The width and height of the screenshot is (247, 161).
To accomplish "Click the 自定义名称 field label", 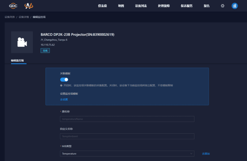I will [66, 129].
